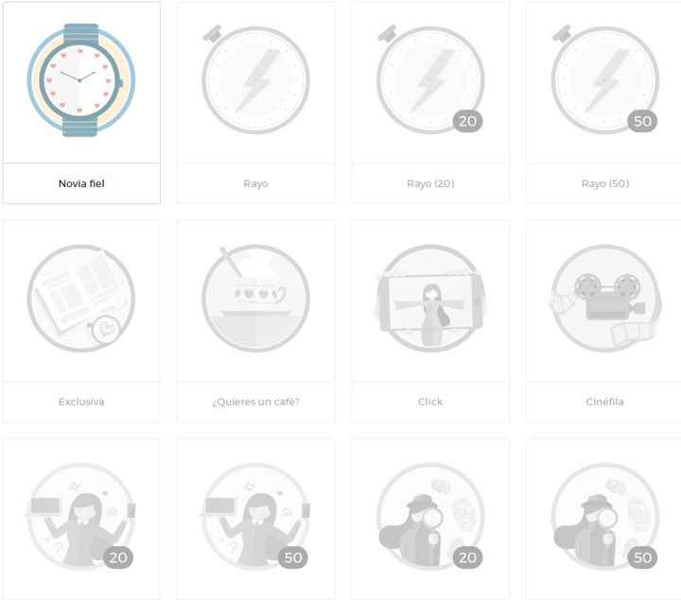
Task: Click the Rayo (20) label
Action: pyautogui.click(x=430, y=183)
